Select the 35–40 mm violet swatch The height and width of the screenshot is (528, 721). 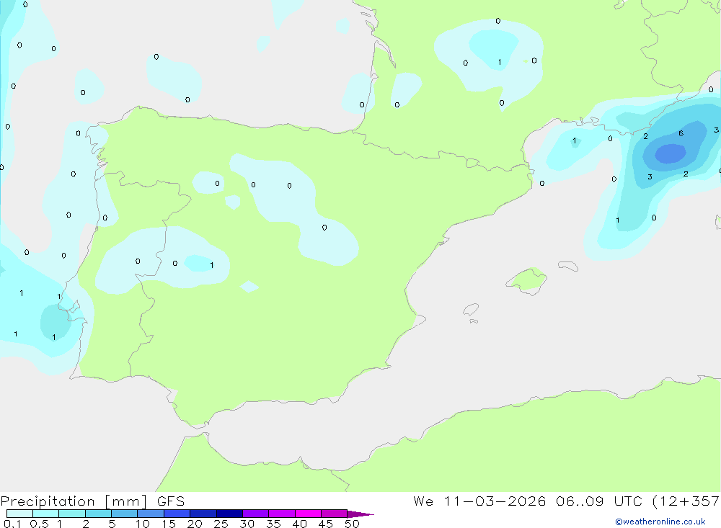pos(281,514)
